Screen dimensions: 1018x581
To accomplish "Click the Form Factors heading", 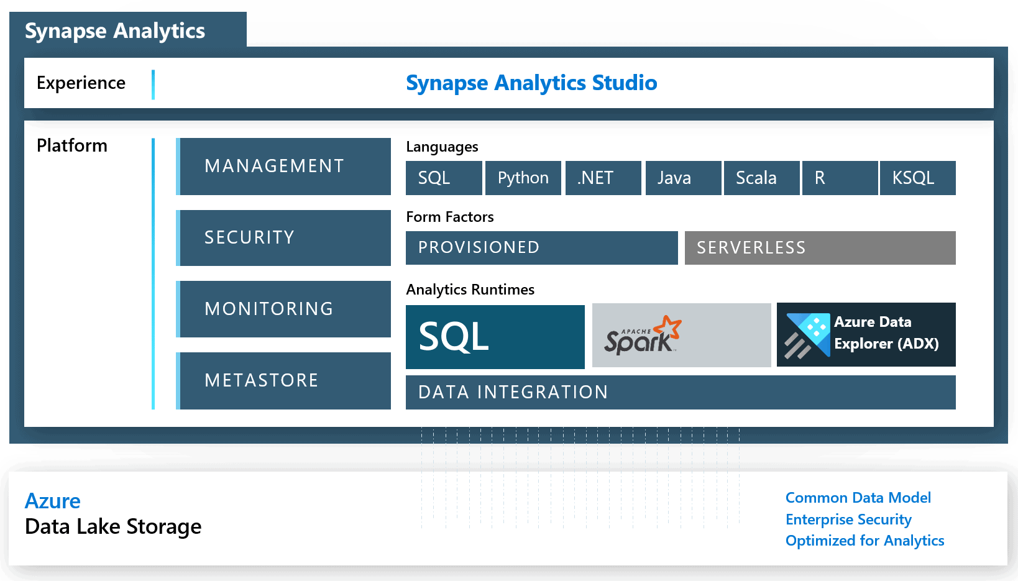I will click(450, 217).
